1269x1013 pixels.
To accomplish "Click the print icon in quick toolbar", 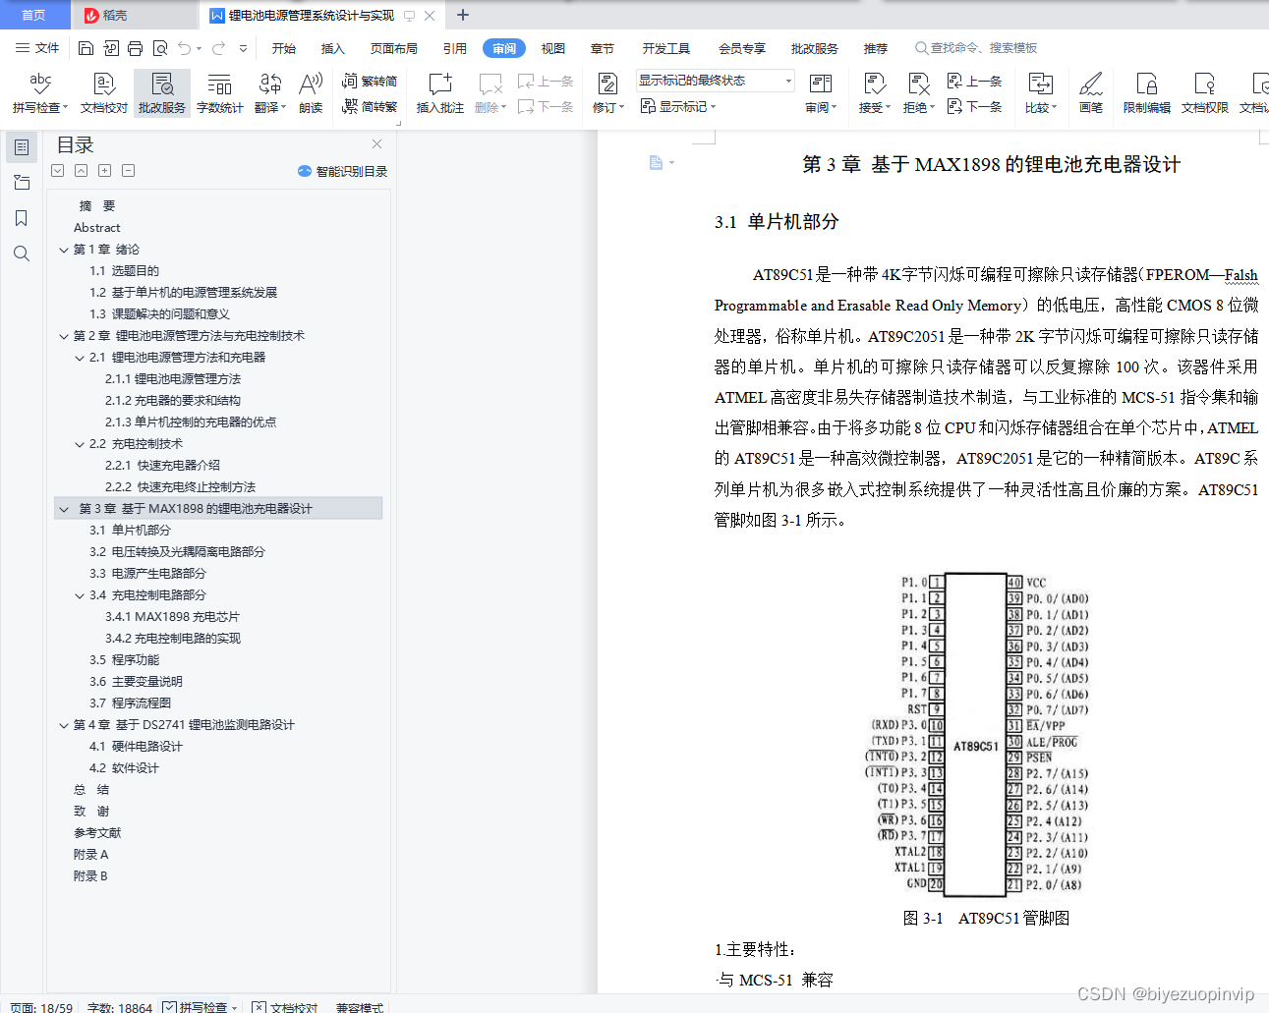I will coord(135,48).
